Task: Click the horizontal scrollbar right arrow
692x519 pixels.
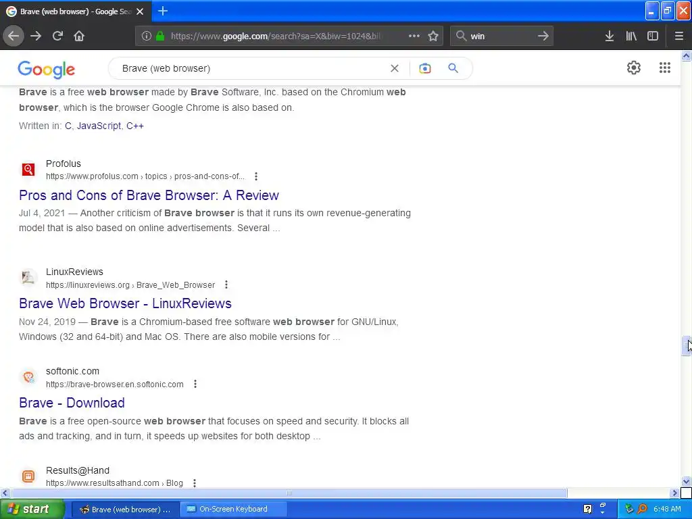Action: pyautogui.click(x=674, y=493)
